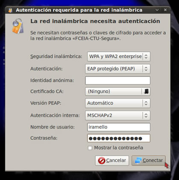This screenshot has width=179, height=180.
Task: Click the Mostrar la contraseña label text
Action: (119, 148)
